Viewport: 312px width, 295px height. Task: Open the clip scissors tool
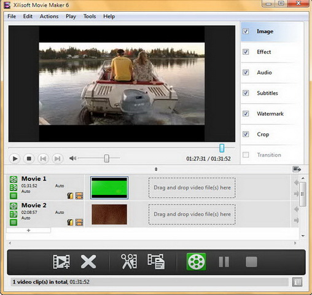(x=129, y=261)
